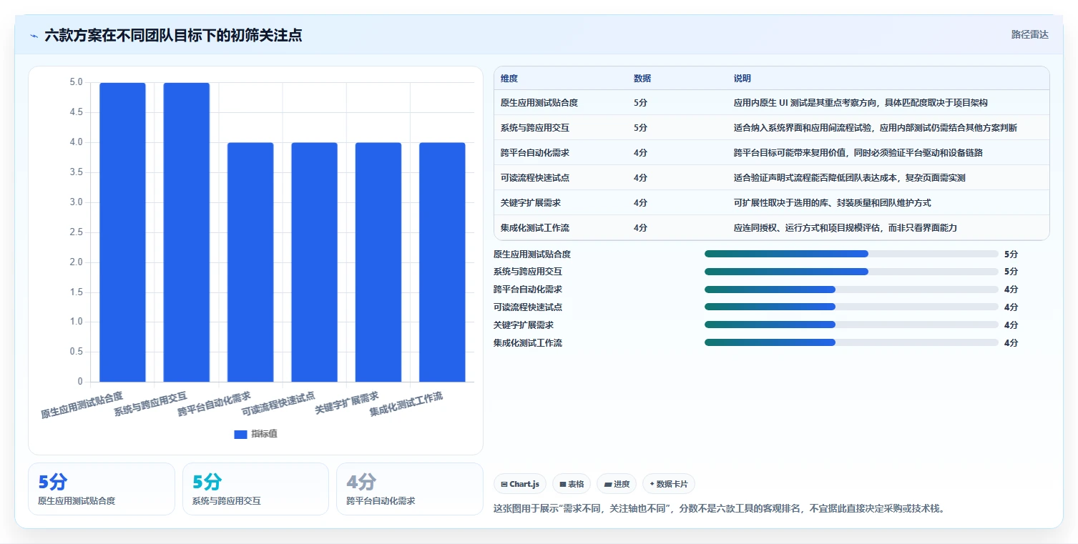This screenshot has height=544, width=1078.
Task: Click the 关键字扩展需求 progress bar
Action: [851, 325]
